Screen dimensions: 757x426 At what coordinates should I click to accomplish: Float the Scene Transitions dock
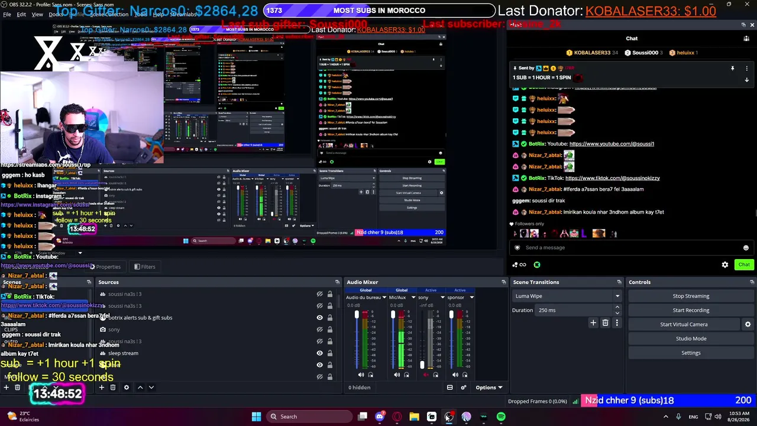pos(619,282)
